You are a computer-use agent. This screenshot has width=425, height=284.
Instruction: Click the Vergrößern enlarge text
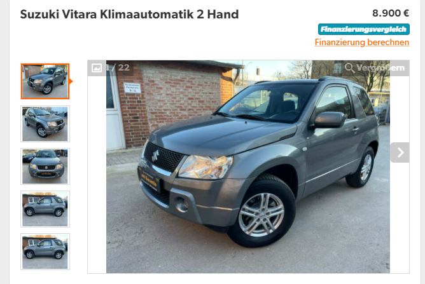click(380, 68)
